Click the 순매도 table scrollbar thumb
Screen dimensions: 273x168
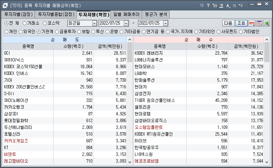click(x=130, y=52)
